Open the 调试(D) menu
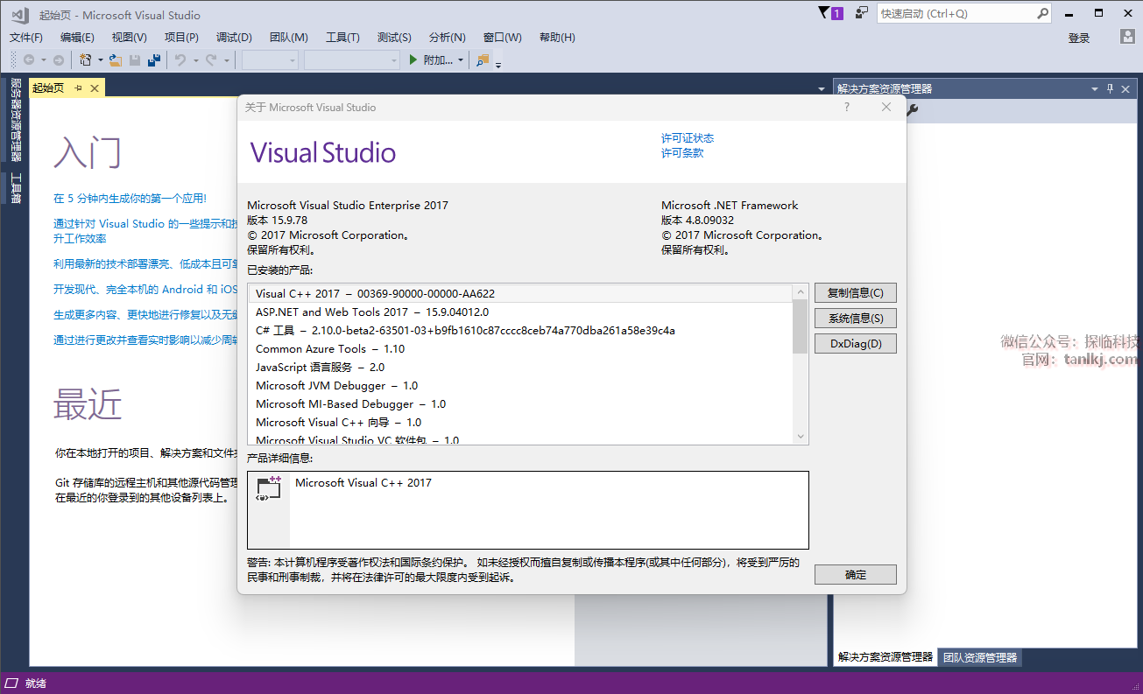 coord(234,37)
